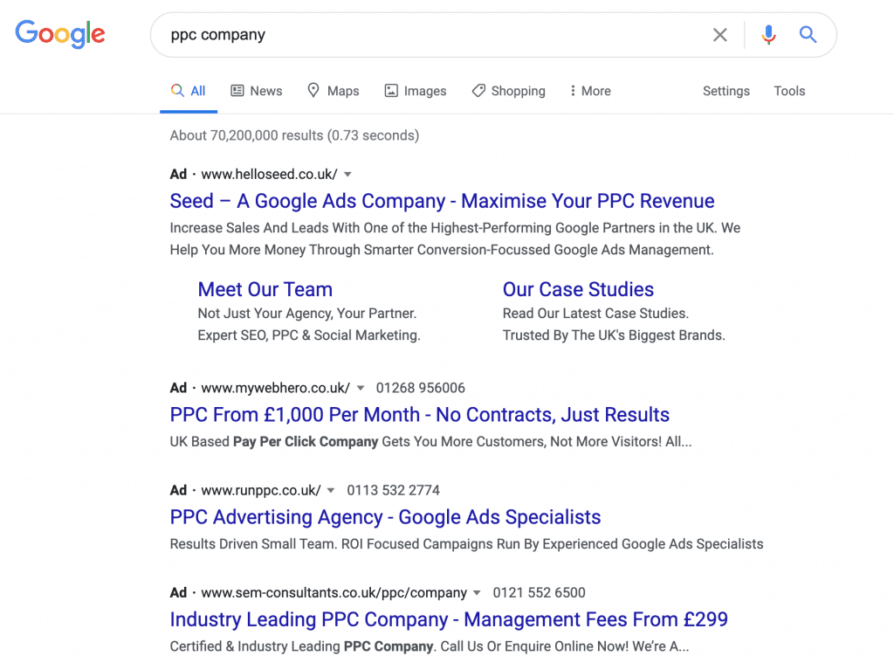Click the blue search magnifier icon
The image size is (894, 663).
pos(808,35)
